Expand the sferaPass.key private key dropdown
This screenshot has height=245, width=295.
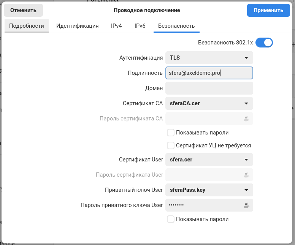coord(209,190)
